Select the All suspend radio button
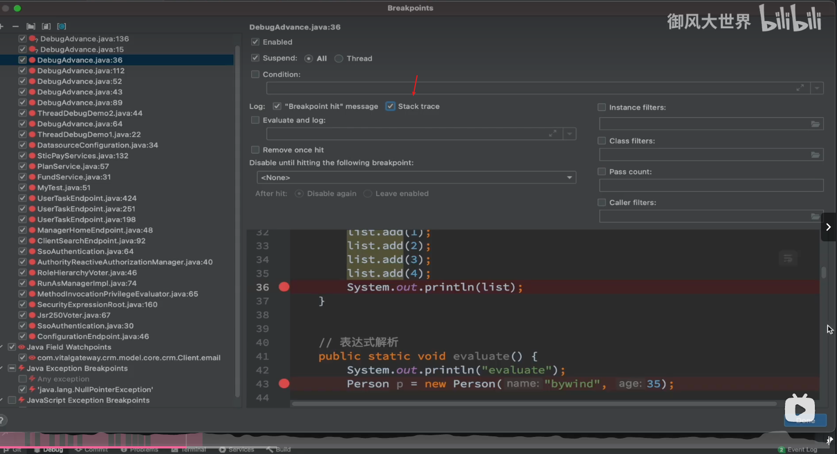837x454 pixels. coord(309,59)
